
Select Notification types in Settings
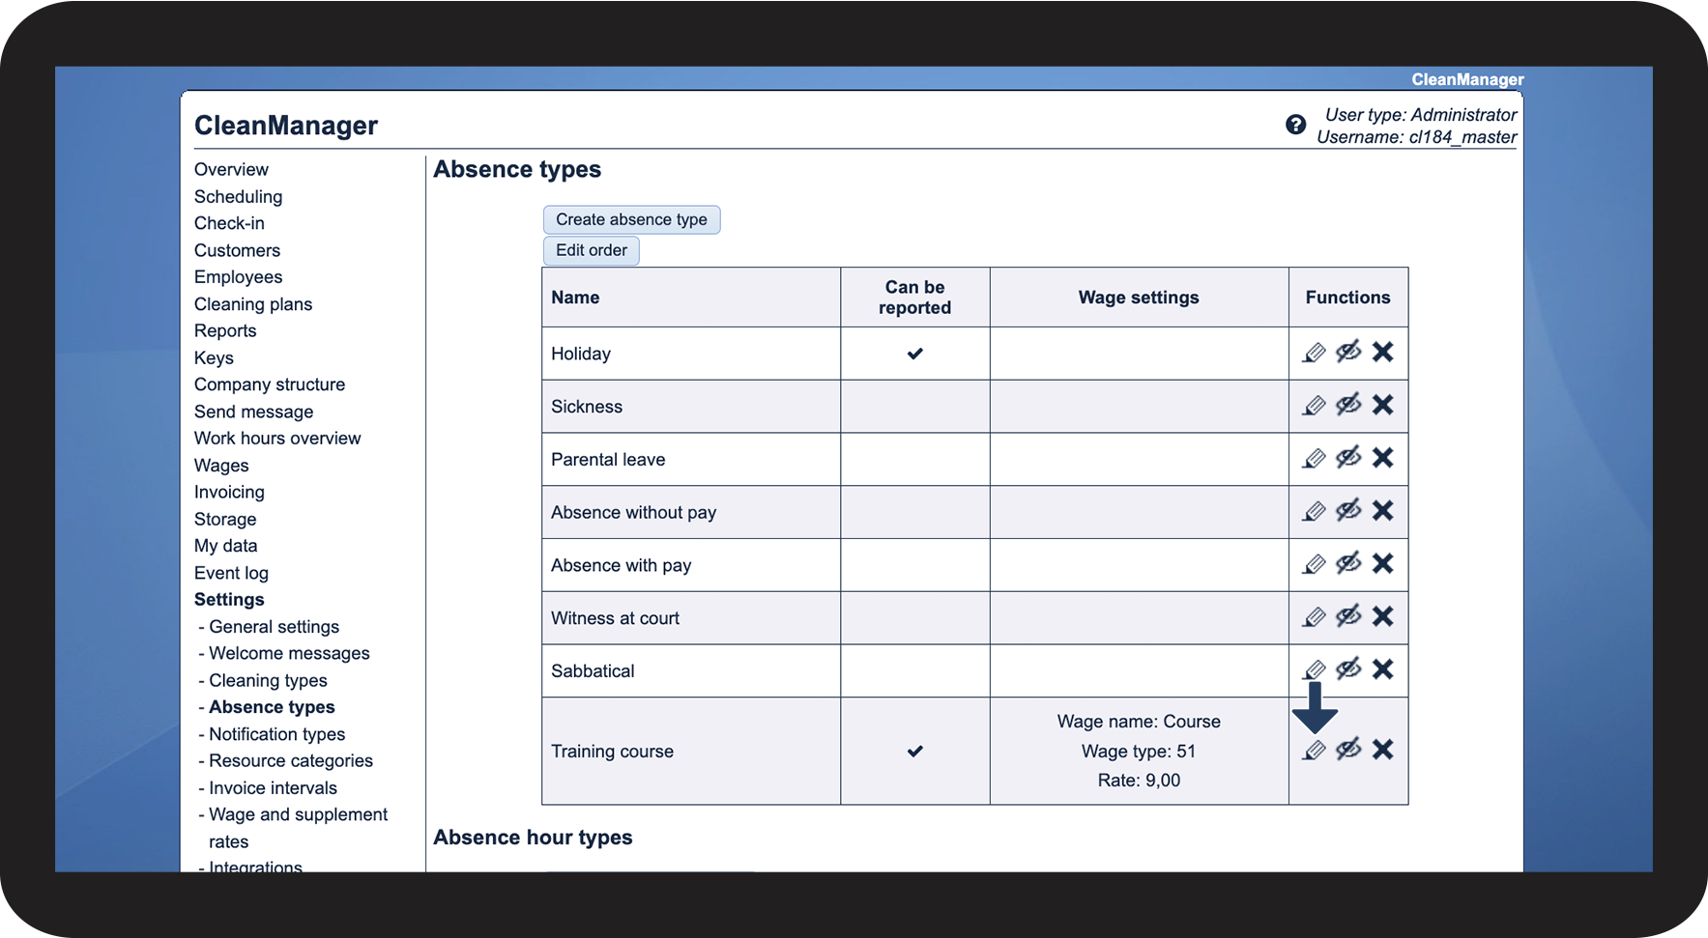tap(276, 734)
